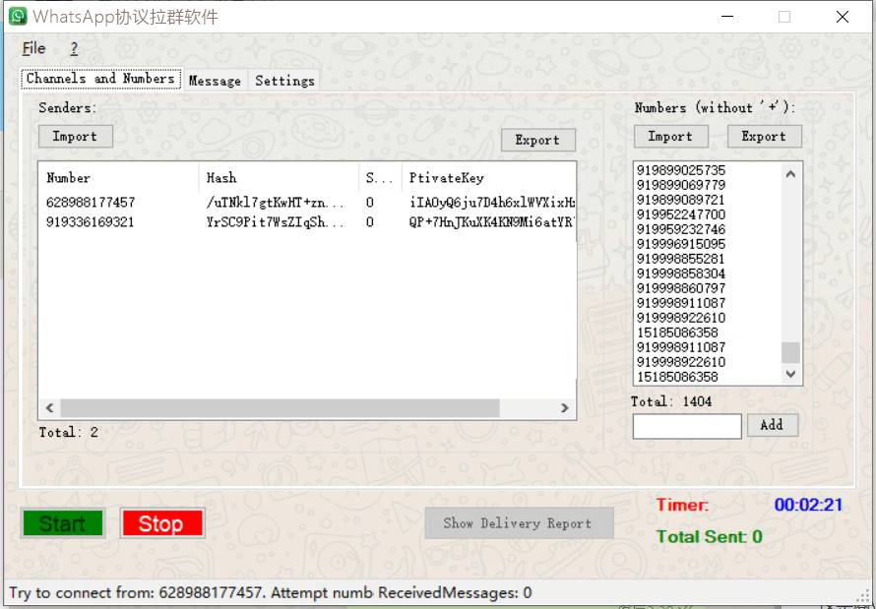Select number 919996915095 in the list
876x609 pixels.
[681, 244]
